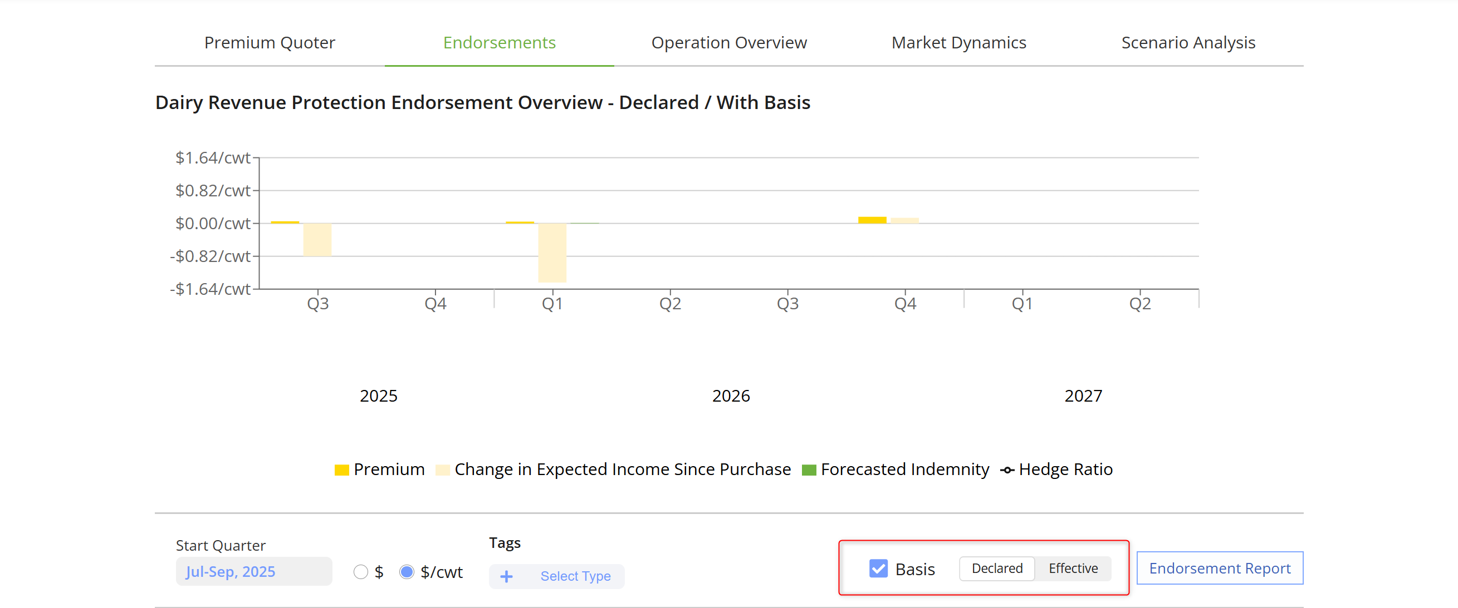
Task: Open the Scenario Analysis tab
Action: (x=1188, y=42)
